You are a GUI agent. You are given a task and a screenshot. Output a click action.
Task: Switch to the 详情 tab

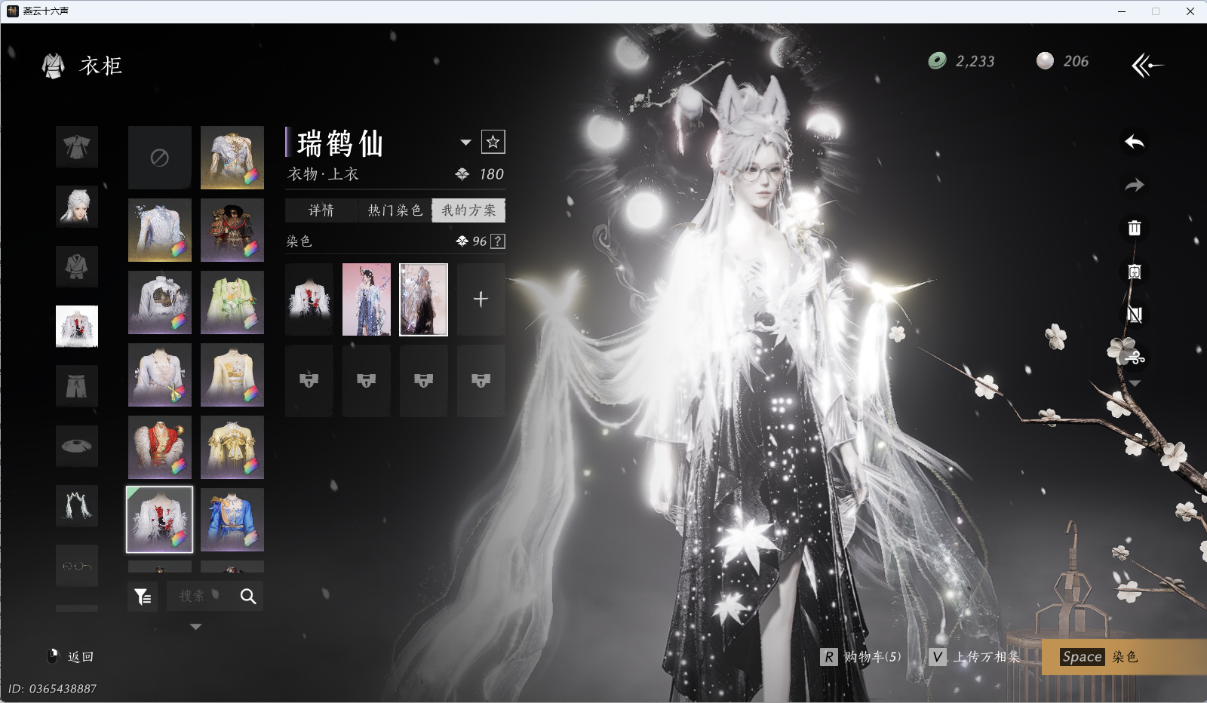tap(321, 210)
